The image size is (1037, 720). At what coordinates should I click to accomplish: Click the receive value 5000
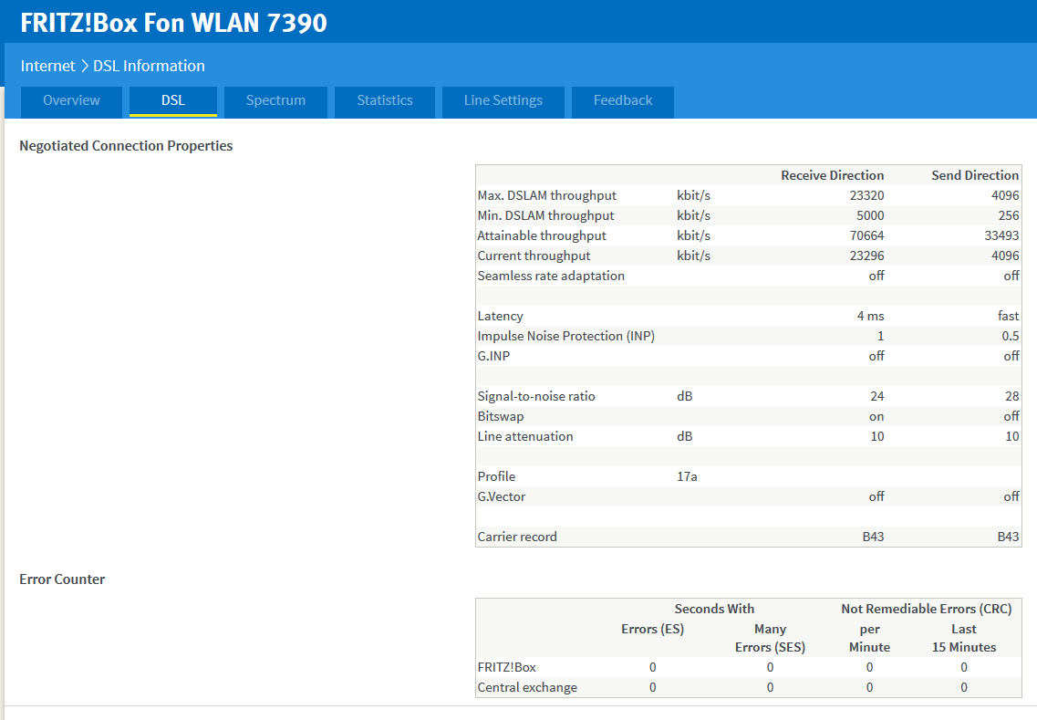[870, 215]
